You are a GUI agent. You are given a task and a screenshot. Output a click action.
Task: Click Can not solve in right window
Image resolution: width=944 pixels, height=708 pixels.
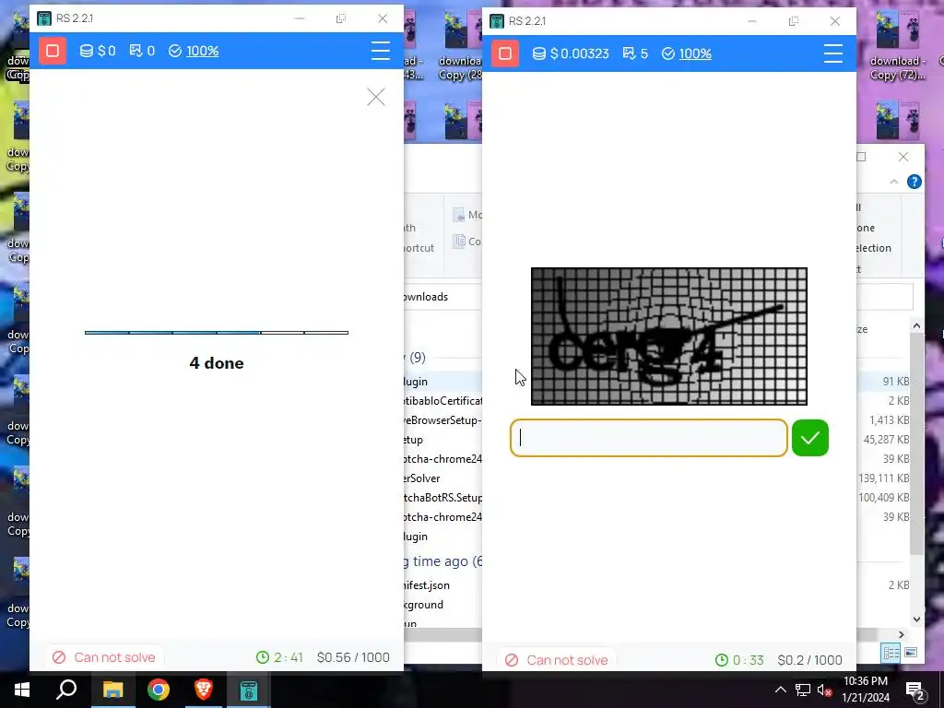click(556, 660)
